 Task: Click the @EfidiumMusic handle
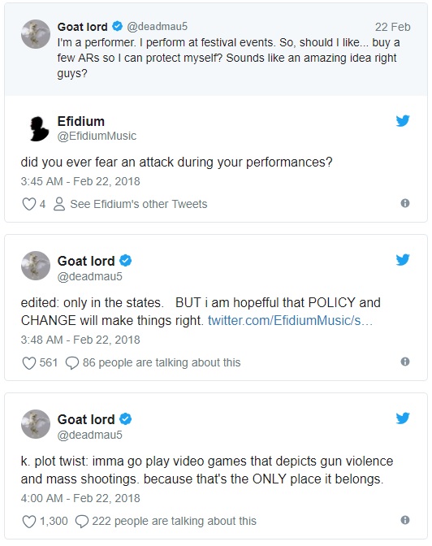pyautogui.click(x=97, y=136)
